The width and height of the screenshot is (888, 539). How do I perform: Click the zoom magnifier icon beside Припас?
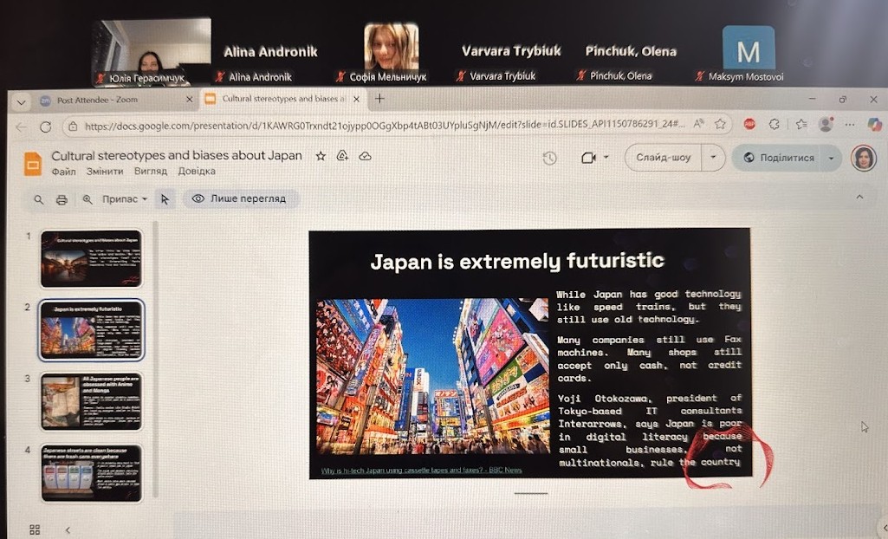(87, 199)
